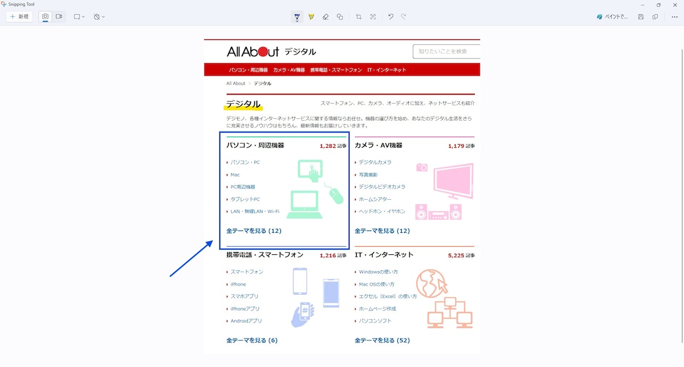
Task: Select パソコン・周辺機器 in red nav bar
Action: [249, 70]
